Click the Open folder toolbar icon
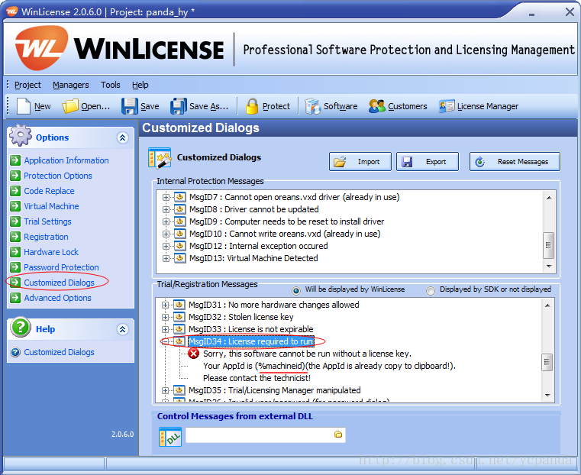581x475 pixels. tap(70, 106)
